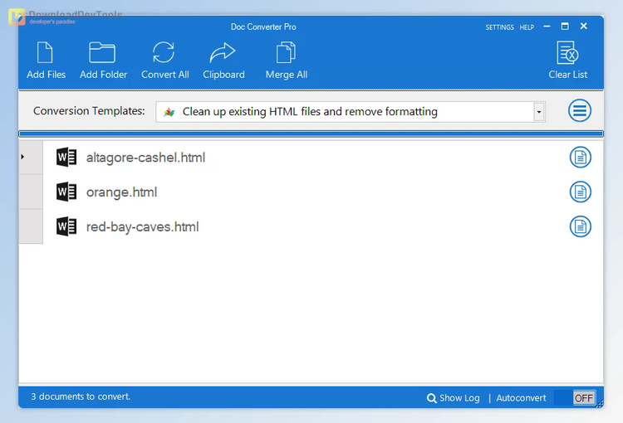Click the Merge All icon
Image resolution: width=623 pixels, height=423 pixels.
coord(286,53)
